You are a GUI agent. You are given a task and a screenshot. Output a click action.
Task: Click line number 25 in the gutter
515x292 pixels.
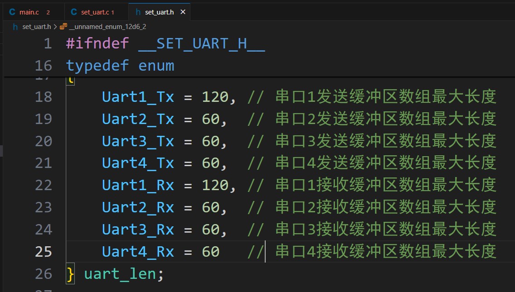point(44,251)
